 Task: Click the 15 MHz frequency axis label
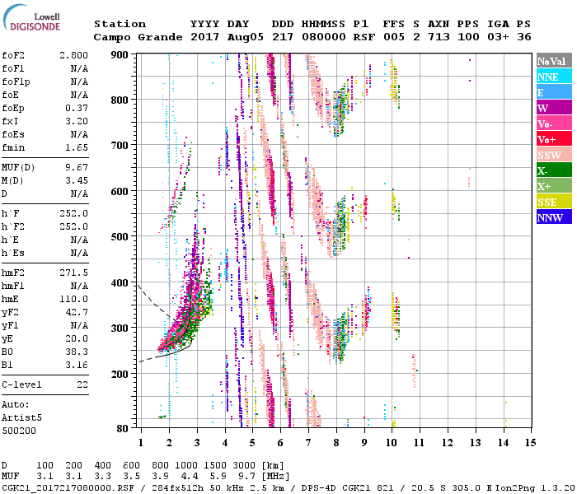click(x=531, y=442)
